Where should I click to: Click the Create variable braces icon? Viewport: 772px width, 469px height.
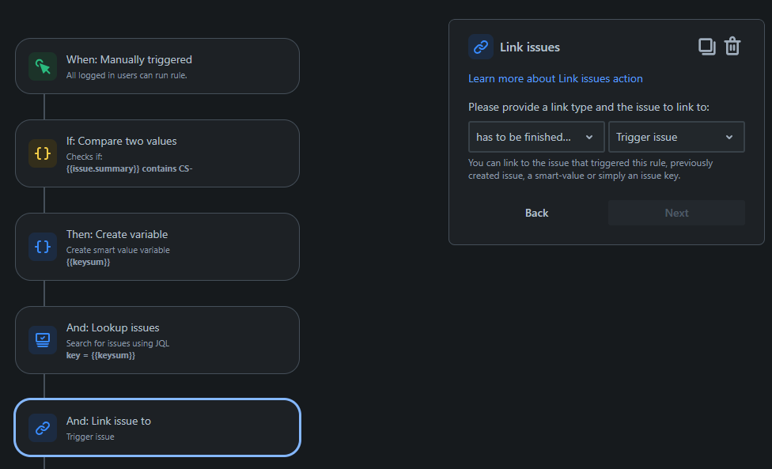tap(42, 247)
